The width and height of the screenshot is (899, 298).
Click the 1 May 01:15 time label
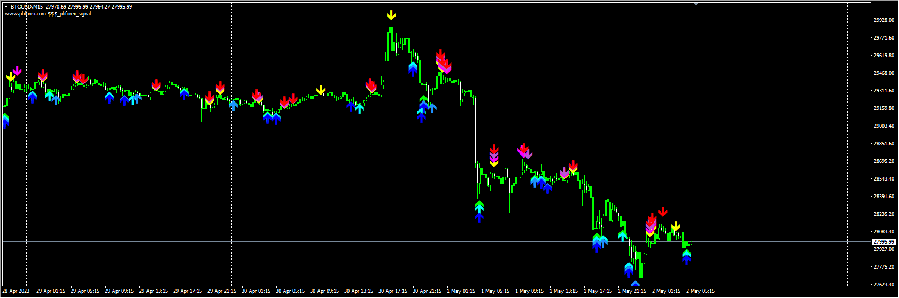pos(461,292)
